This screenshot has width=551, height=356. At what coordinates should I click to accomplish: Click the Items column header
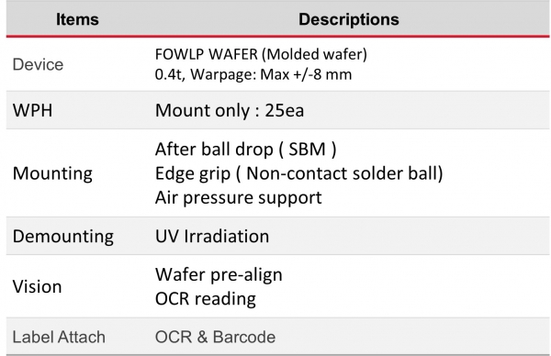point(77,19)
